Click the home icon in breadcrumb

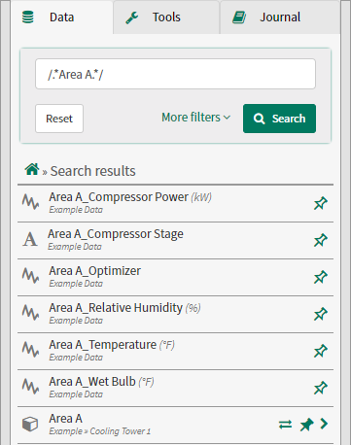(32, 169)
